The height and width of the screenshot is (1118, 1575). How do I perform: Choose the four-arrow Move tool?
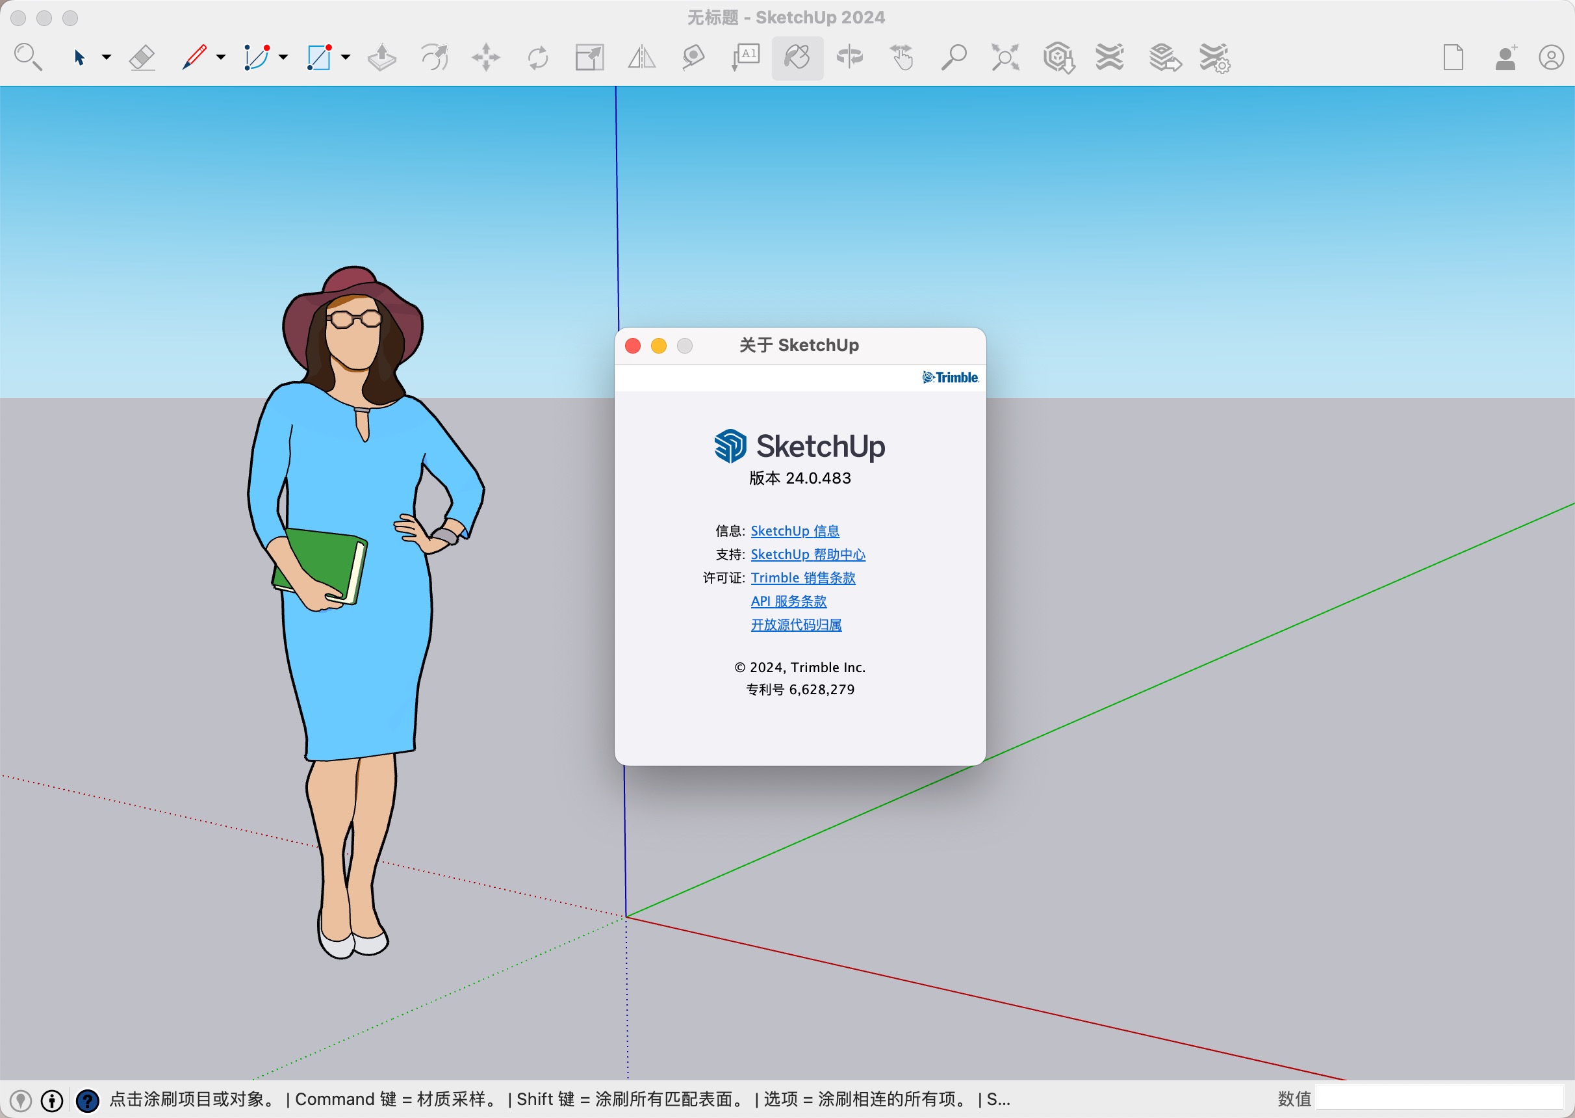(x=486, y=57)
